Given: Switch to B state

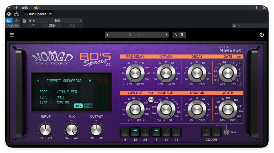Looking at the screenshot, I should [182, 35].
